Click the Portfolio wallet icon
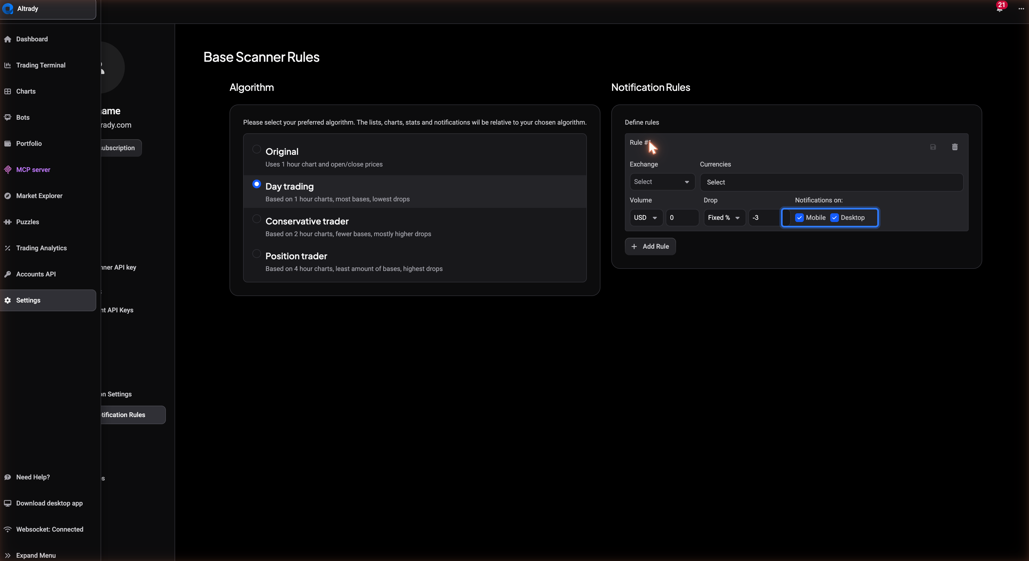1029x561 pixels. (x=8, y=143)
